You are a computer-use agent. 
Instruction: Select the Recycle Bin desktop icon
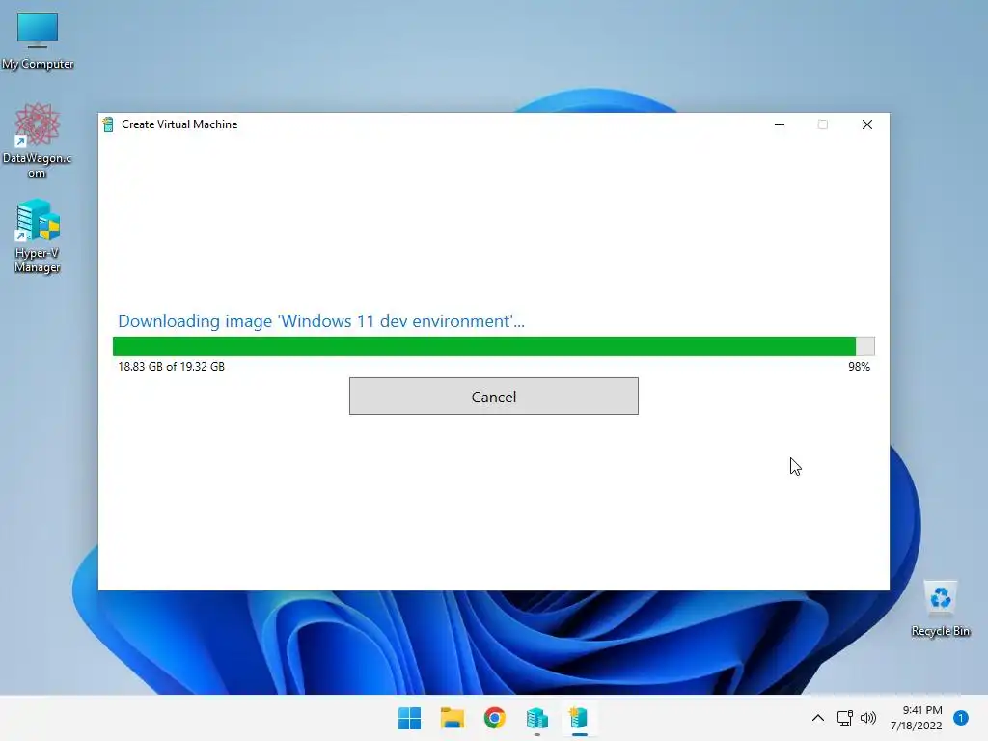(x=940, y=609)
